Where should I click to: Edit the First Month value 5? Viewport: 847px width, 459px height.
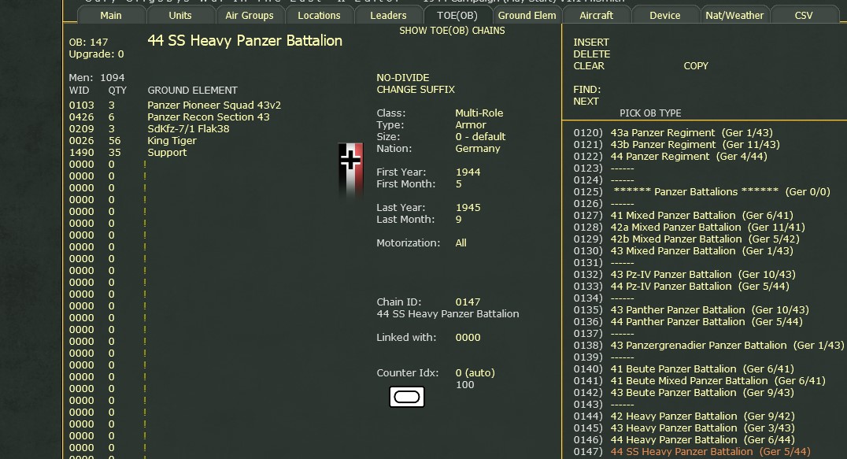click(459, 184)
